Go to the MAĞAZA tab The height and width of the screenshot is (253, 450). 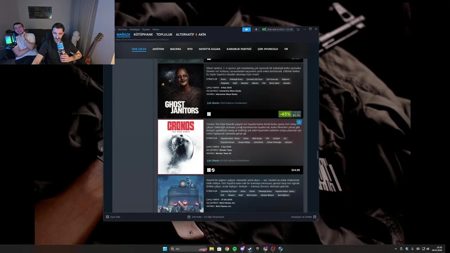(x=123, y=34)
